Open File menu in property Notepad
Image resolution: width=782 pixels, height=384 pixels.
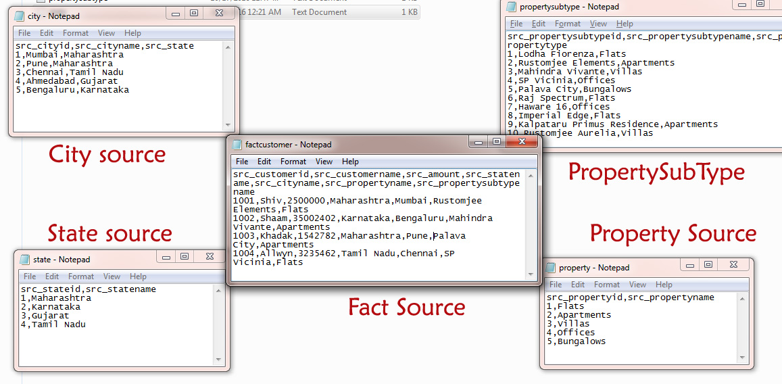556,285
